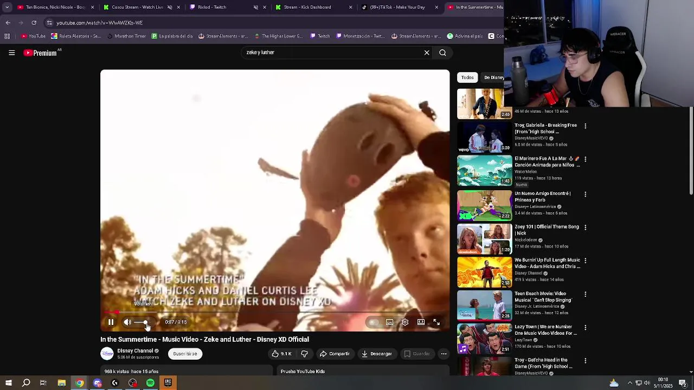Open Chrome from the taskbar
This screenshot has height=390, width=694.
point(79,383)
